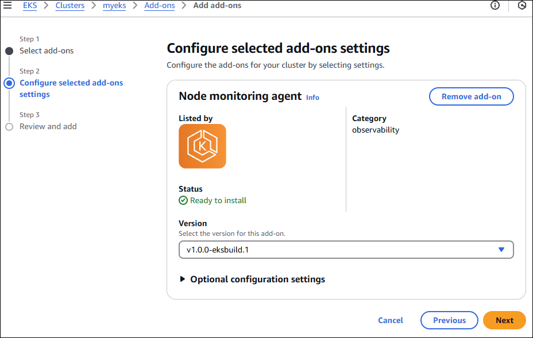Click the orange EKS Kubernetes logo
533x338 pixels.
202,146
